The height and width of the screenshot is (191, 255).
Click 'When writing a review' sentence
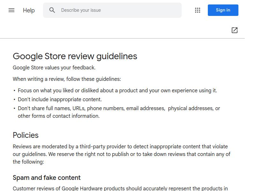click(67, 79)
